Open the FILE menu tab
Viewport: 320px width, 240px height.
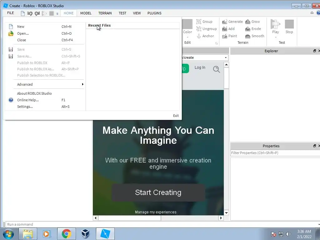(x=10, y=13)
